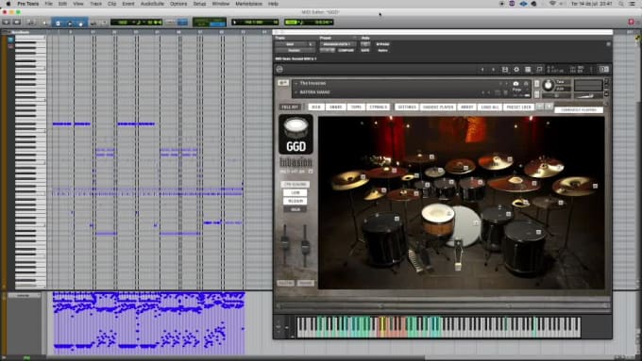Open the File menu
The image size is (642, 361).
48,4
